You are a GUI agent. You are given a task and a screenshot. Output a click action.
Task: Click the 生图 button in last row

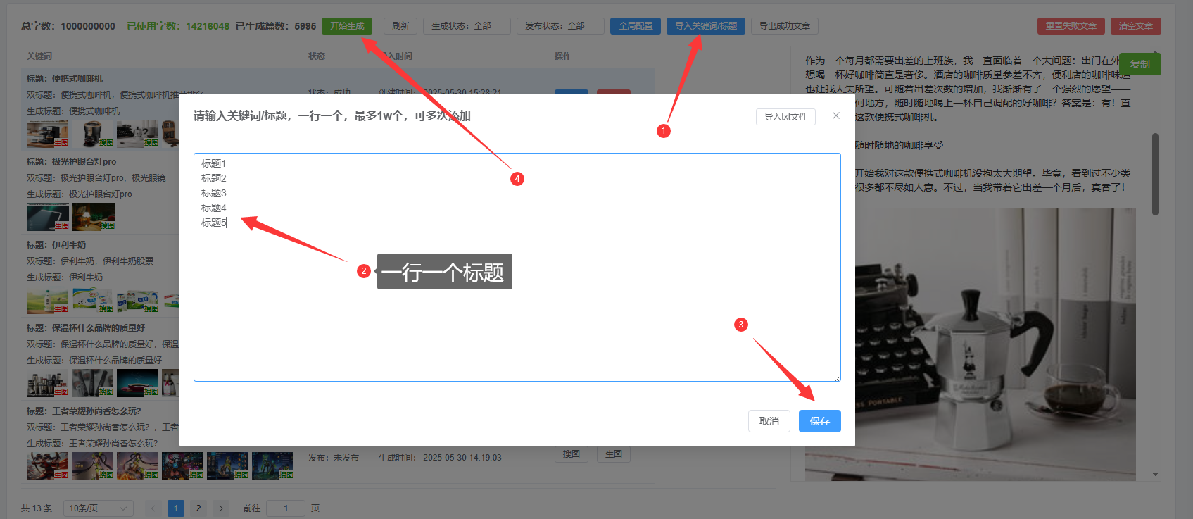tap(614, 454)
